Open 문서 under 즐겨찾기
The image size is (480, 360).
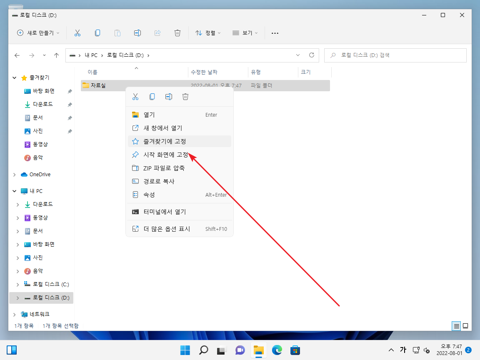tap(37, 118)
